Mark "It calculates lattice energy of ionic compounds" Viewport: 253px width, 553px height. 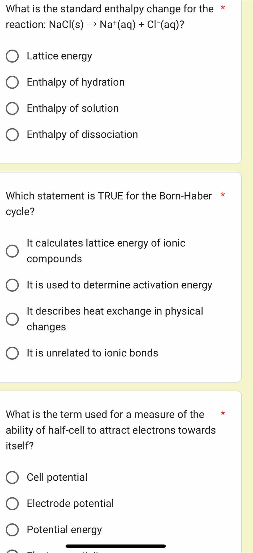[106, 251]
